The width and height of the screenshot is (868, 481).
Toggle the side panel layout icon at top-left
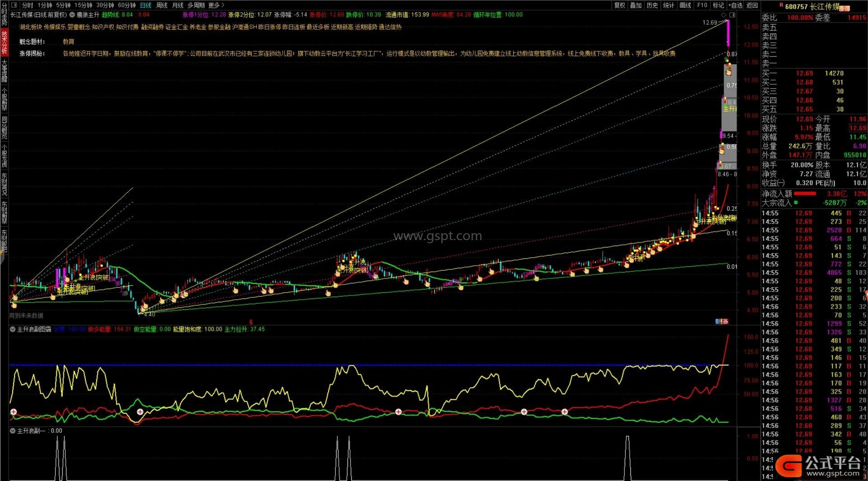pos(14,5)
